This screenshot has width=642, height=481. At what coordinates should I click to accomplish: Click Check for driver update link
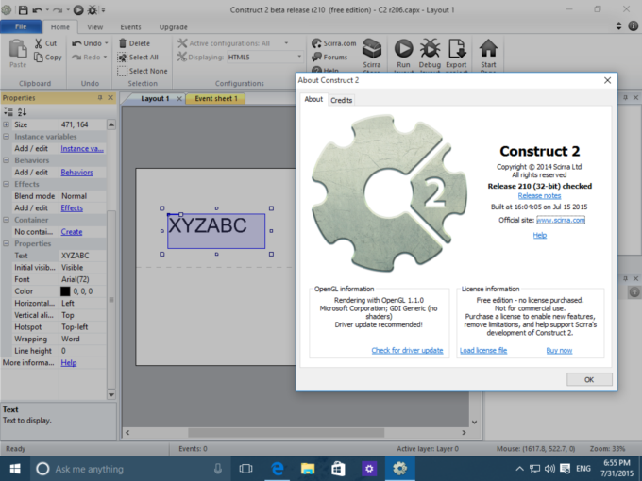click(407, 350)
